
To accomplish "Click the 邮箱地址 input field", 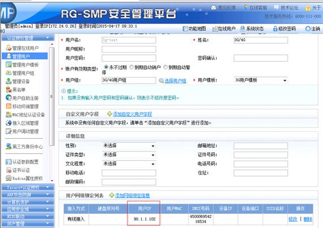I will point(260,146).
